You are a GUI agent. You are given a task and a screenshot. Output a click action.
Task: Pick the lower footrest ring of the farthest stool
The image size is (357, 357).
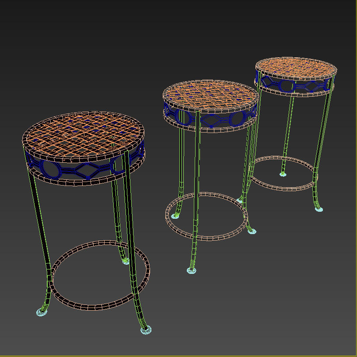(x=283, y=174)
